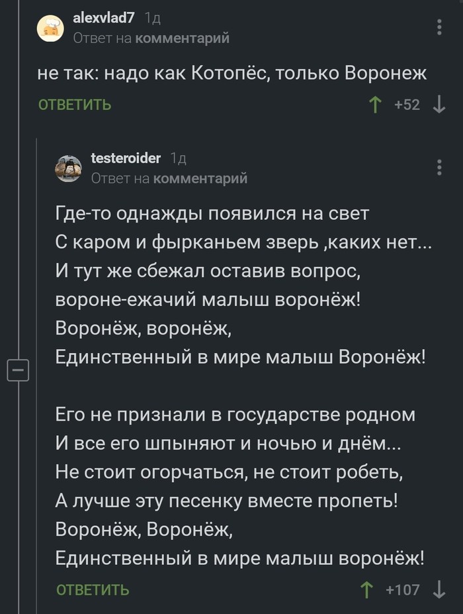The height and width of the screenshot is (614, 463).
Task: Click the +107 rating score
Action: click(402, 589)
